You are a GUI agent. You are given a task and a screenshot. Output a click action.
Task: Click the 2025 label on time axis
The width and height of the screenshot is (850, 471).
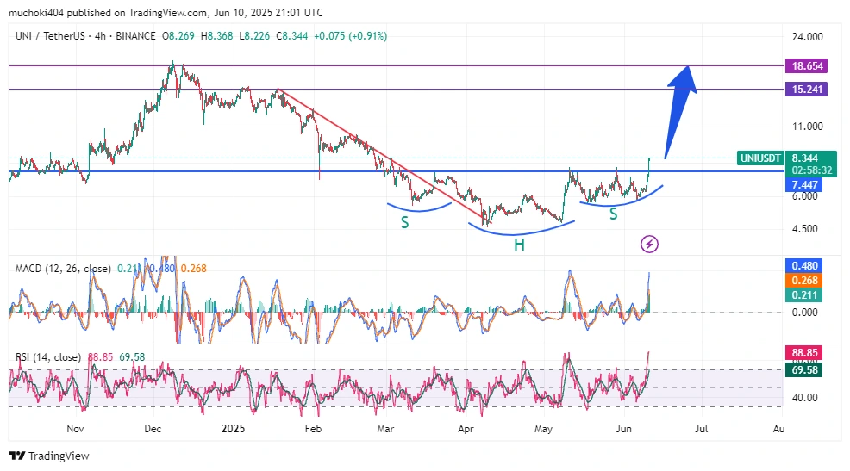(233, 427)
